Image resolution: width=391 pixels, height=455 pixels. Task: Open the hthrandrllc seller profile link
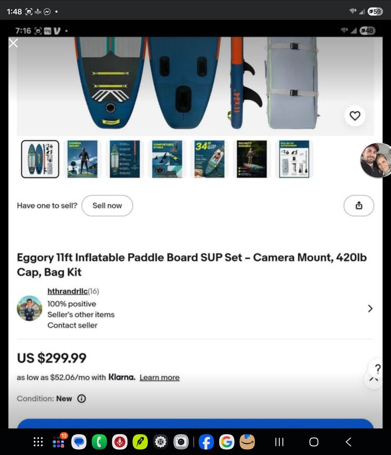(68, 291)
